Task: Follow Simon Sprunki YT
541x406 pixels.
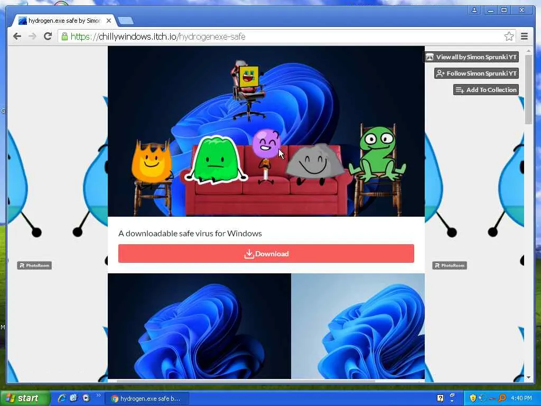Action: point(477,73)
